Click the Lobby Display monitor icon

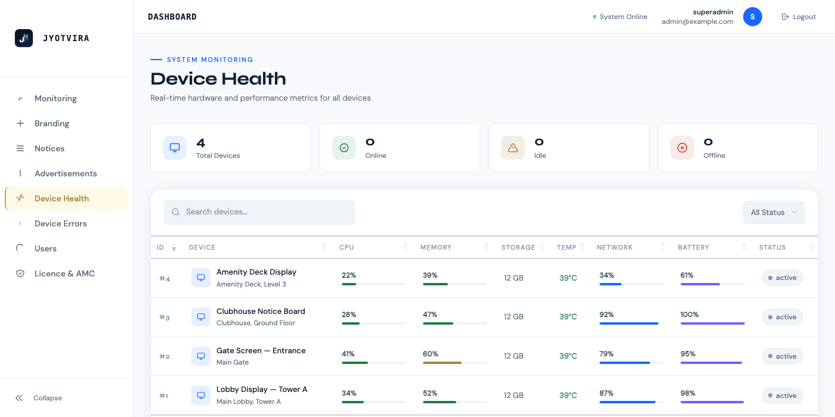[x=201, y=396]
